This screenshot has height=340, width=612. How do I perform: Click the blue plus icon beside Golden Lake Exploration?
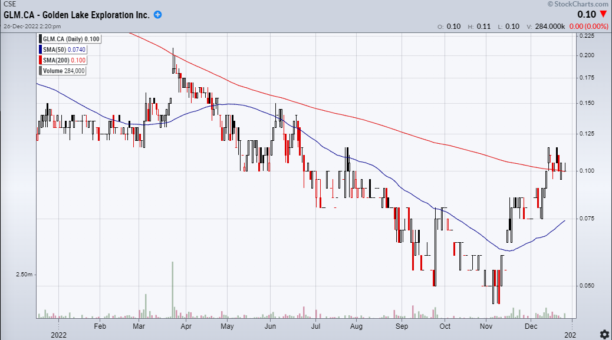(x=157, y=15)
